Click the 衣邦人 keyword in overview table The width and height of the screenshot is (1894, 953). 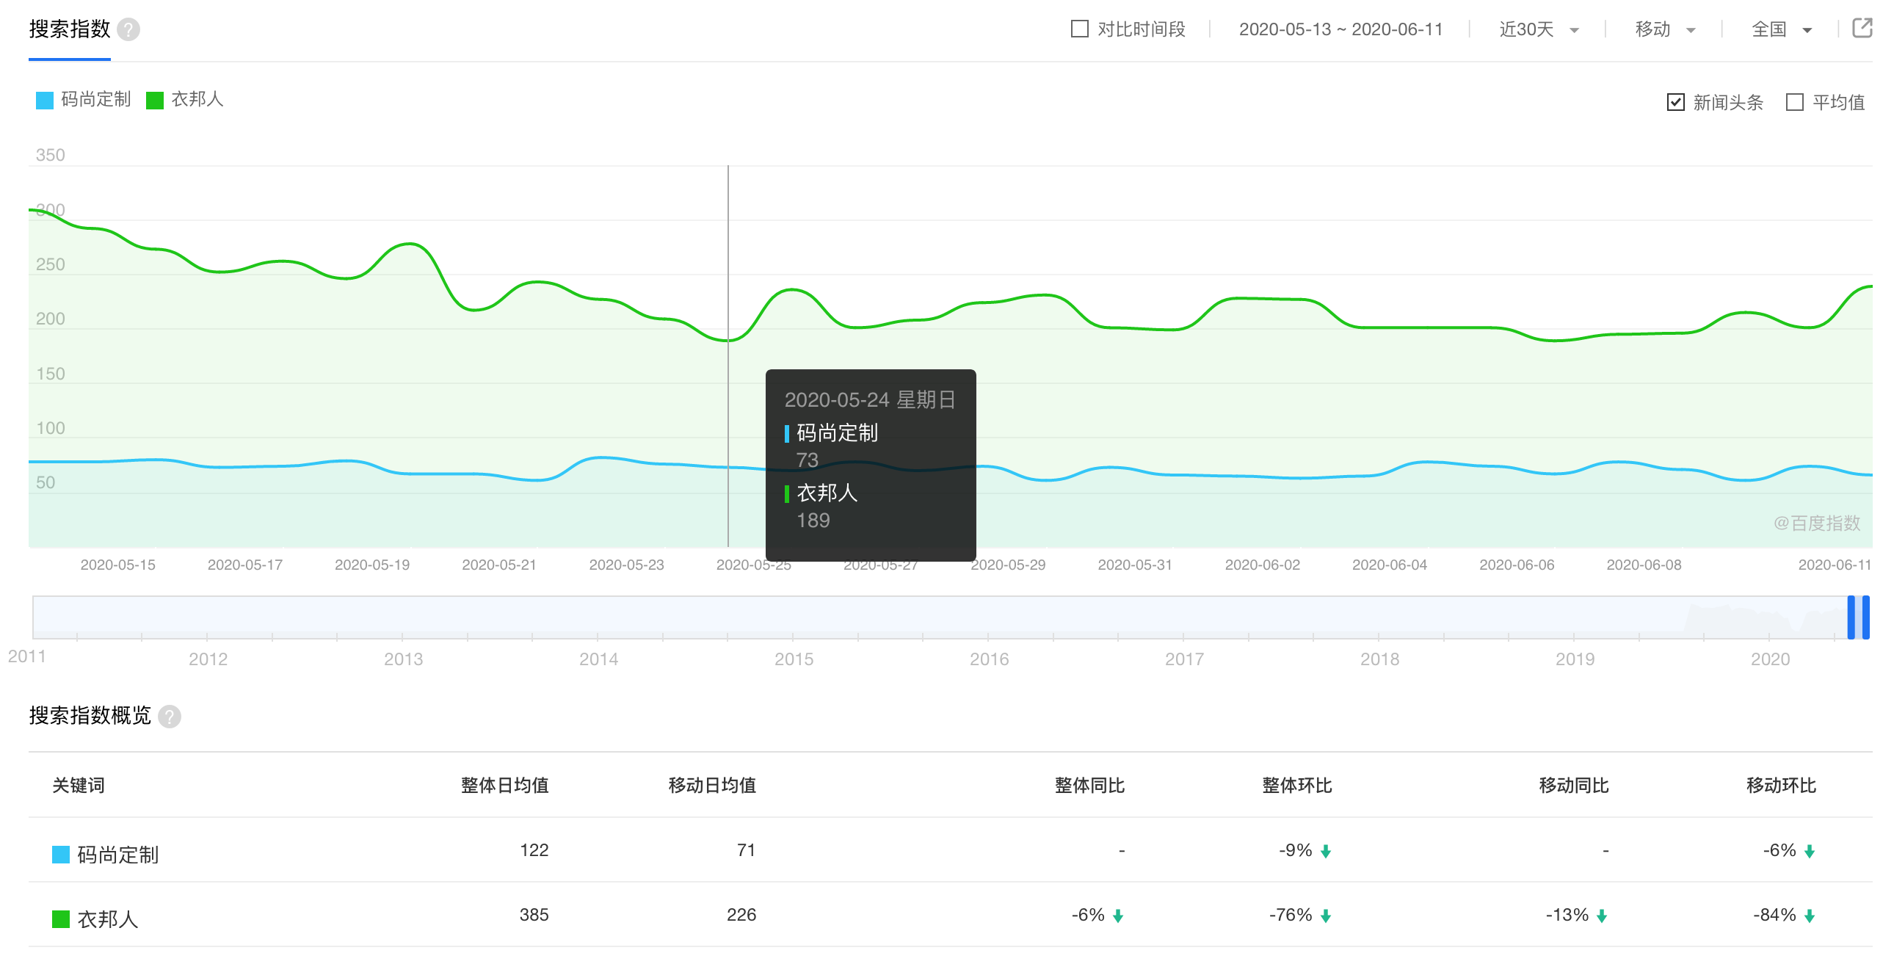point(107,918)
